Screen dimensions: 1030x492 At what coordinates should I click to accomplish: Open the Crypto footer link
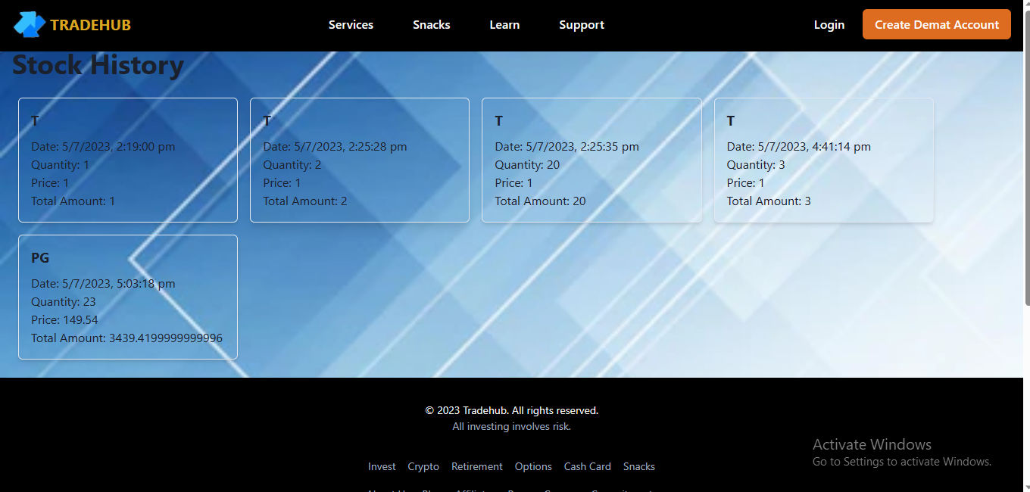click(423, 466)
